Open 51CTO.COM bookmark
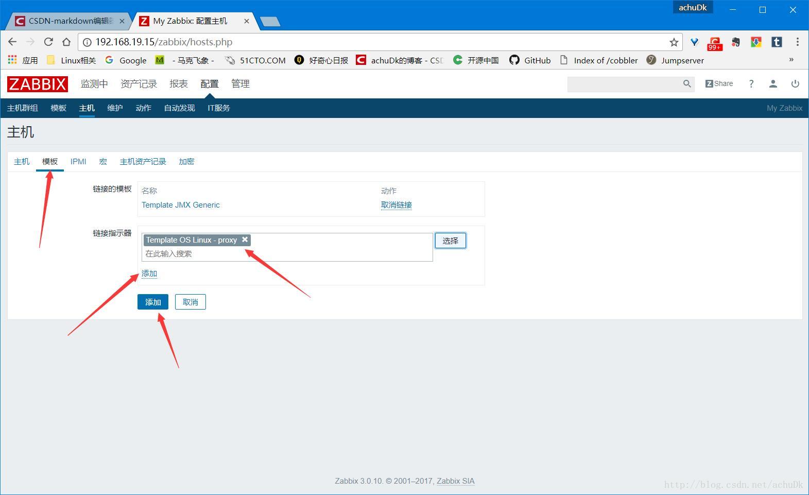Screen dimensions: 809x495 255,60
